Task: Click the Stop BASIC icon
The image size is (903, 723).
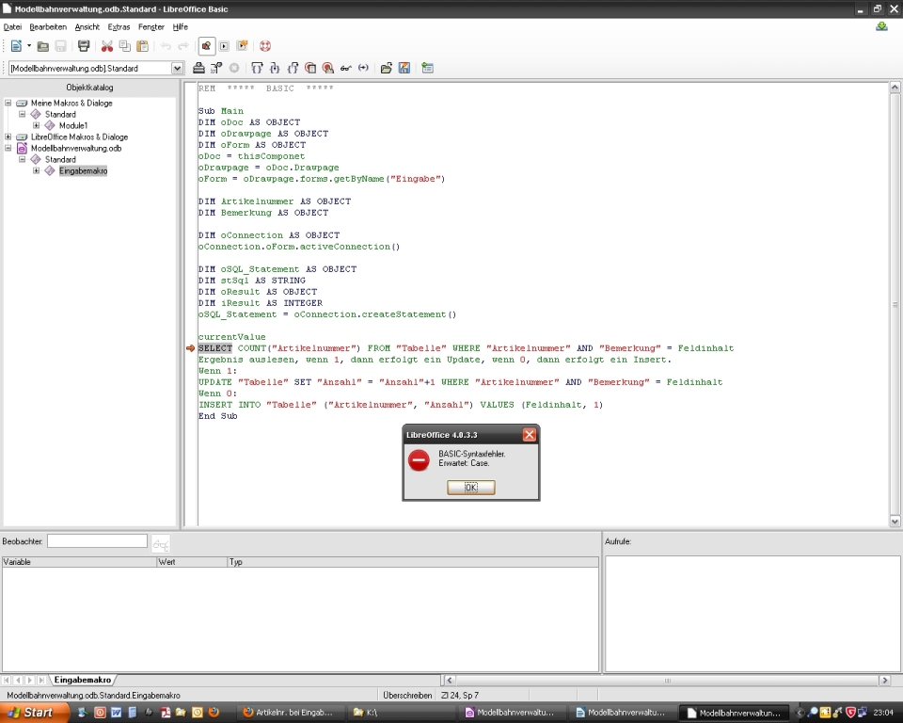Action: tap(234, 68)
